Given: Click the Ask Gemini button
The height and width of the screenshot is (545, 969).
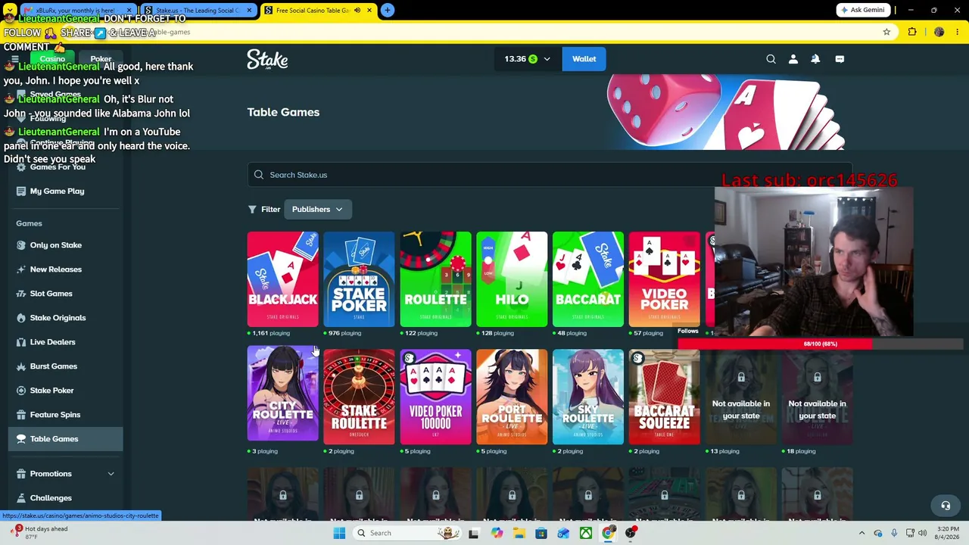Looking at the screenshot, I should [862, 10].
